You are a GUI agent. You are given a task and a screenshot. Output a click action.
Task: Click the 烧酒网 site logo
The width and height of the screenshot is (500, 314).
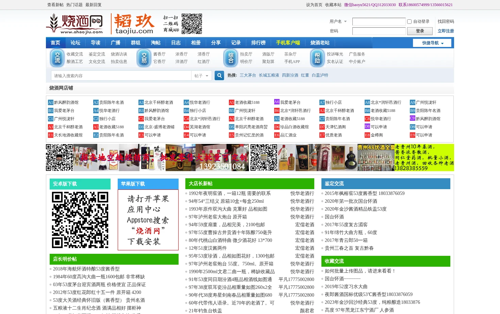coord(74,23)
